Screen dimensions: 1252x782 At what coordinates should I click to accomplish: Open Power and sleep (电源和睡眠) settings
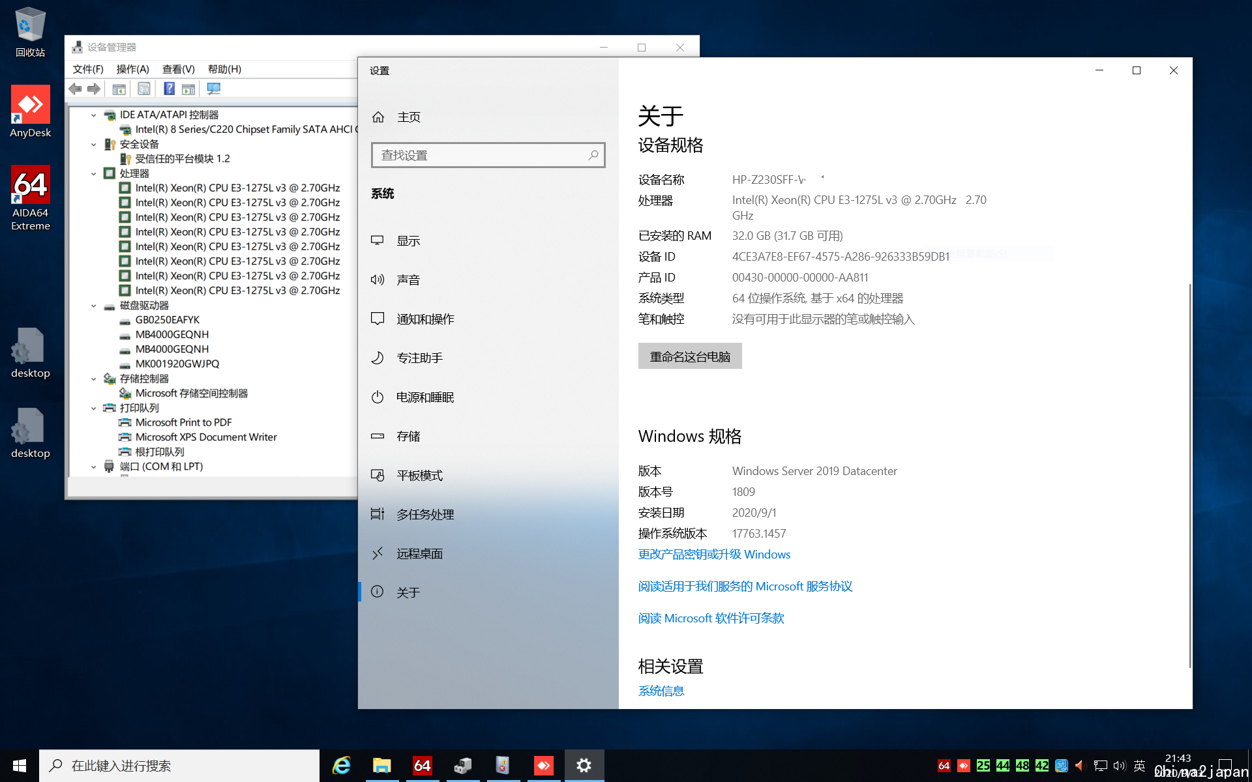click(488, 398)
